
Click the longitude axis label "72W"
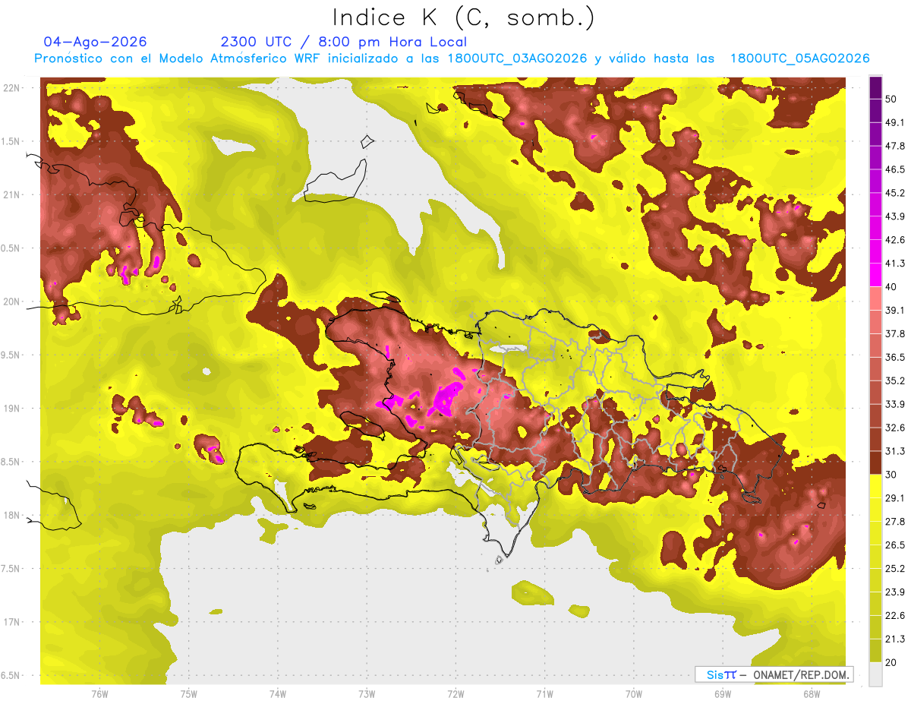[x=455, y=694]
